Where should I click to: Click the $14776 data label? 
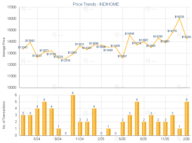click(172, 31)
